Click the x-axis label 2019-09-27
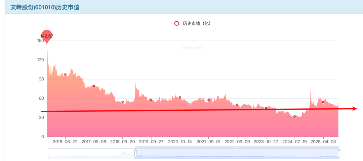The width and height of the screenshot is (363, 161). coord(151,142)
